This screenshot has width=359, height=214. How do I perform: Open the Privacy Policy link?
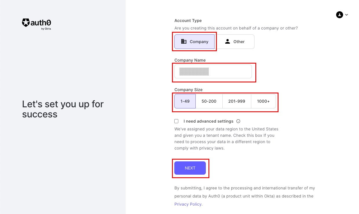[x=188, y=204]
